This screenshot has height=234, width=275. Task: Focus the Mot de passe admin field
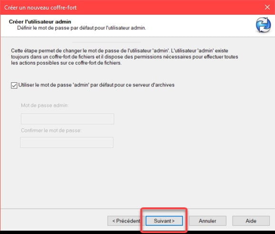[x=68, y=119]
